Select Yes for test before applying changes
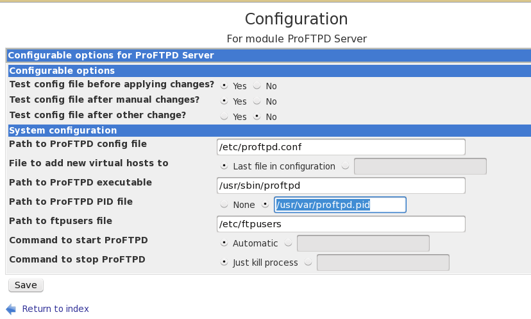Viewport: 531px width, 319px height. pos(224,85)
